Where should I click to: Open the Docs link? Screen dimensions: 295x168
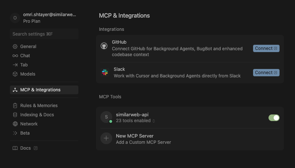[44, 148]
